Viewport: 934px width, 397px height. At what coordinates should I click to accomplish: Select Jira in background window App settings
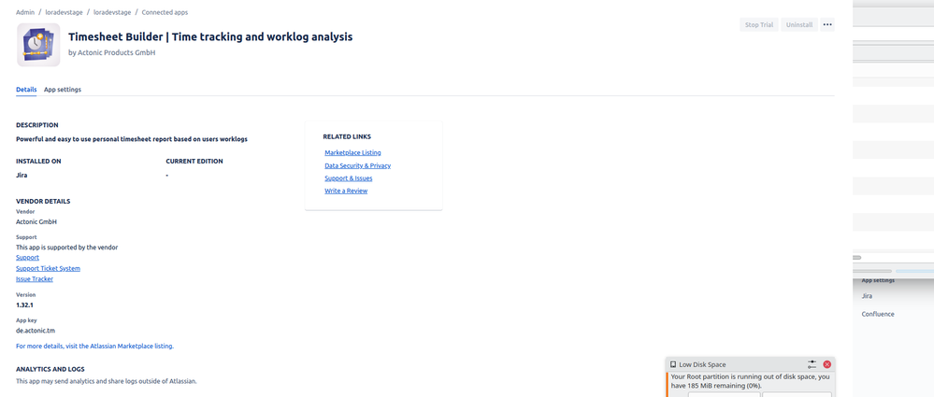coord(867,296)
